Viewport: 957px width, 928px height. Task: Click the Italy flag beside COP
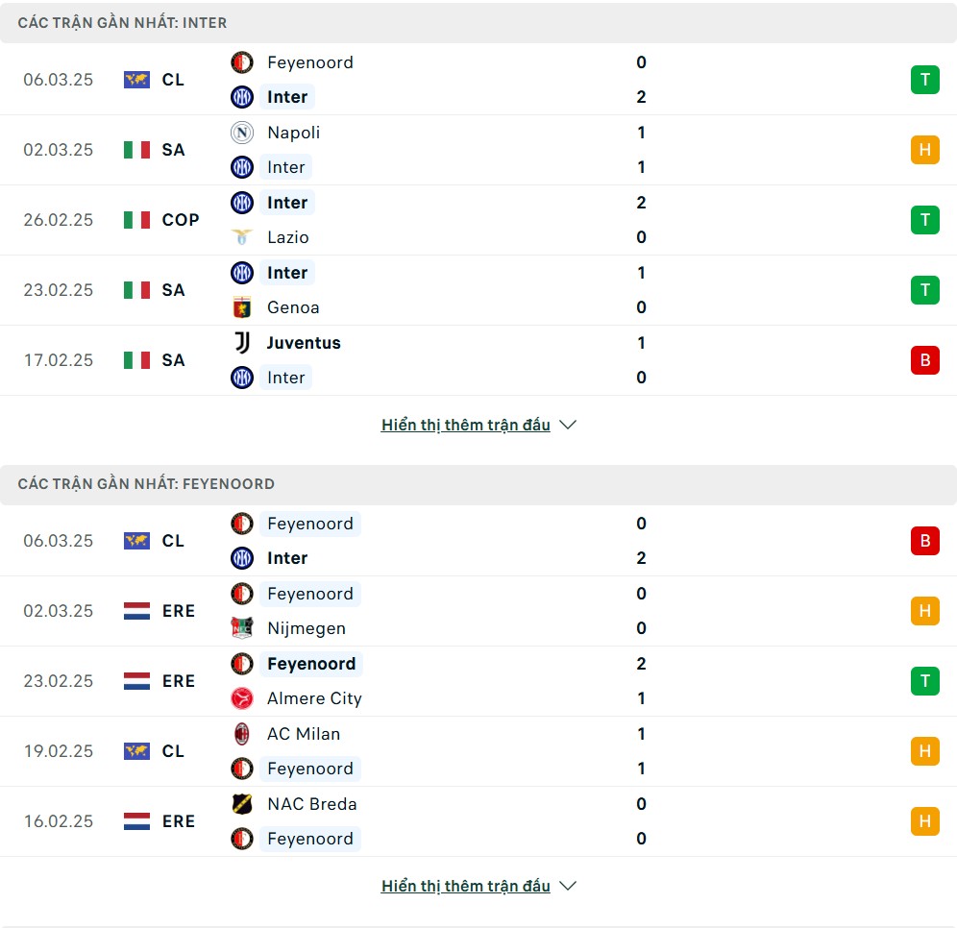coord(136,220)
